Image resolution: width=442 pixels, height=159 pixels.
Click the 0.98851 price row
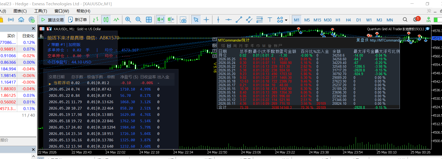click(x=18, y=49)
